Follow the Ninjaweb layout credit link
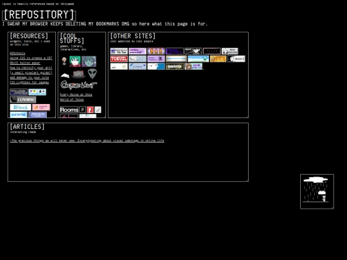This screenshot has width=347, height=260. [67, 4]
